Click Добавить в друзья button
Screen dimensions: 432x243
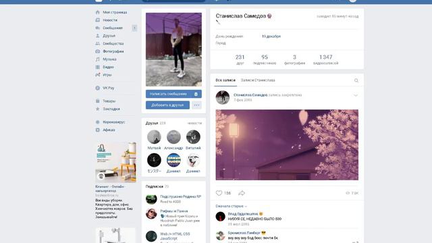(167, 105)
